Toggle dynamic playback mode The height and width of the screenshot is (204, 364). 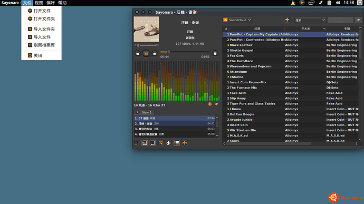pos(168,143)
